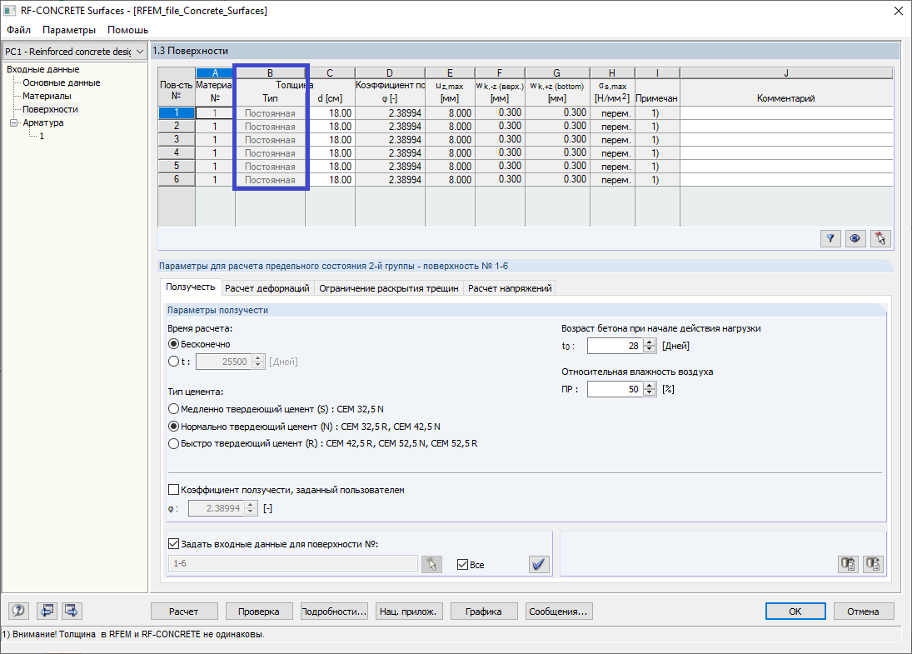Screen dimensions: 912x654
Task: Select Материалы in navigation tree
Action: [47, 96]
